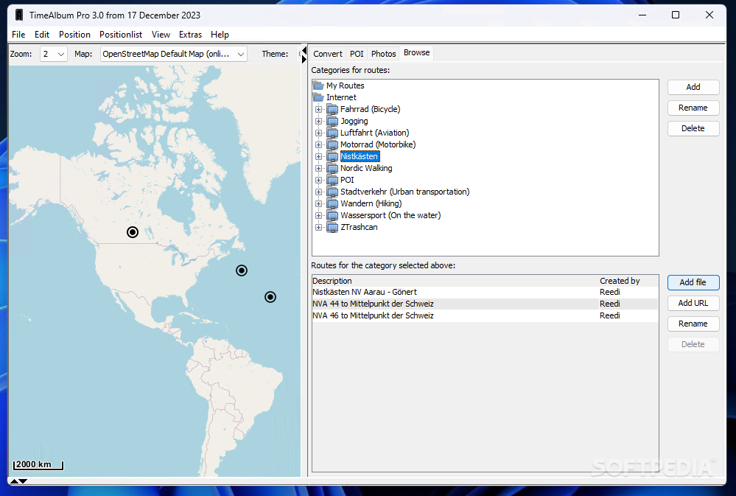Click the Internet folder icon
The width and height of the screenshot is (736, 496).
[319, 97]
